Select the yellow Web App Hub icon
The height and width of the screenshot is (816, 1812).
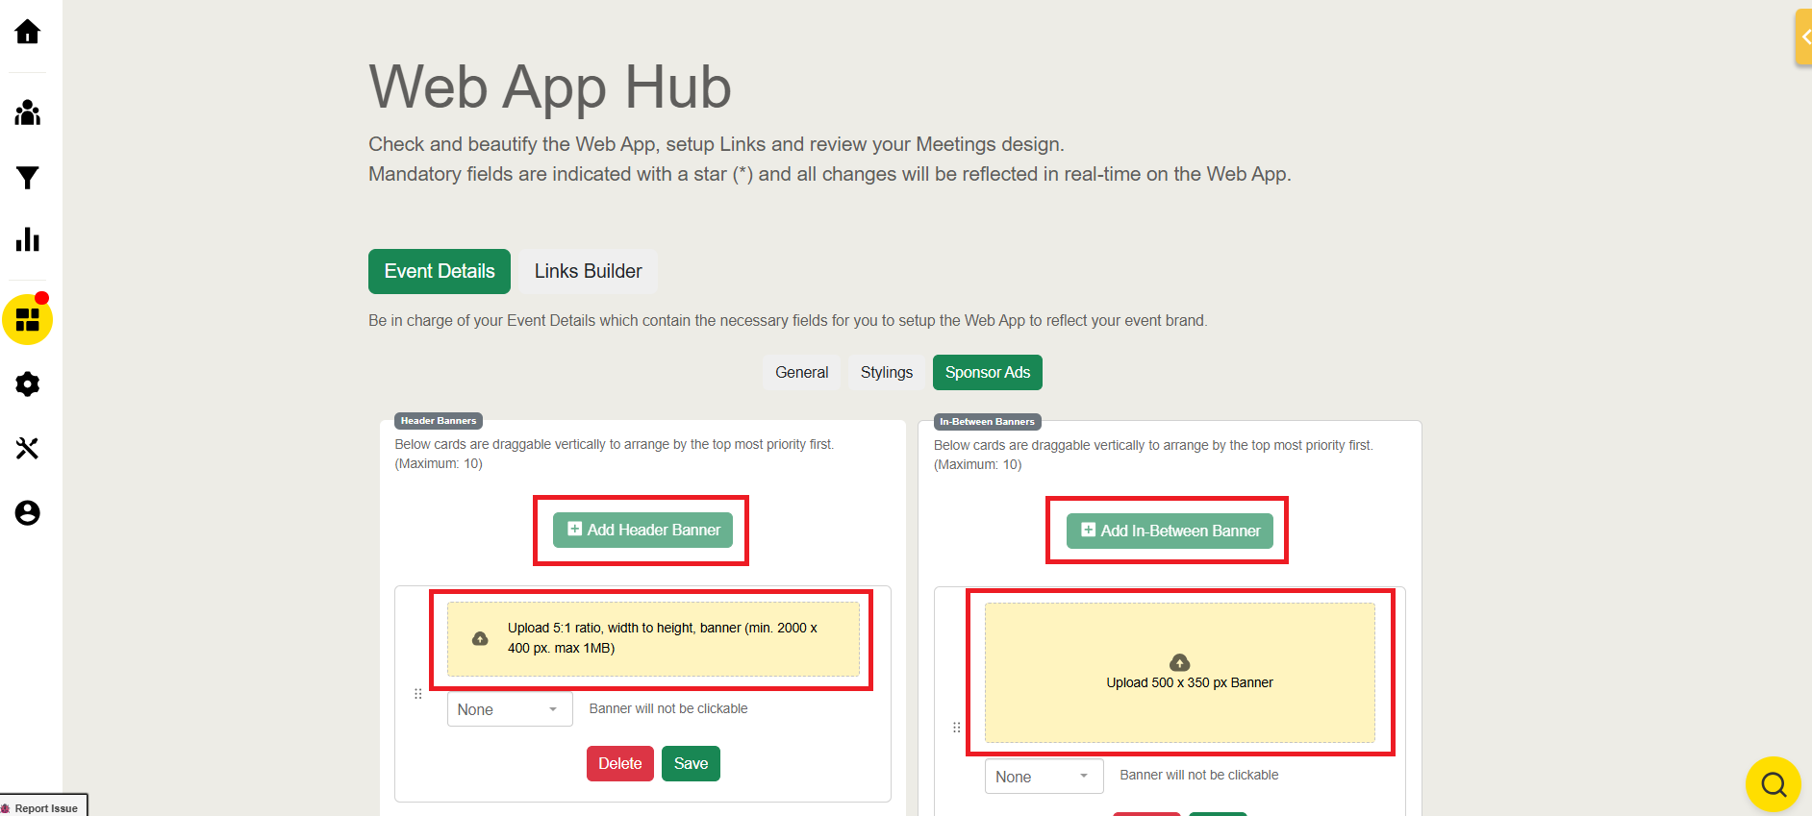(x=28, y=320)
